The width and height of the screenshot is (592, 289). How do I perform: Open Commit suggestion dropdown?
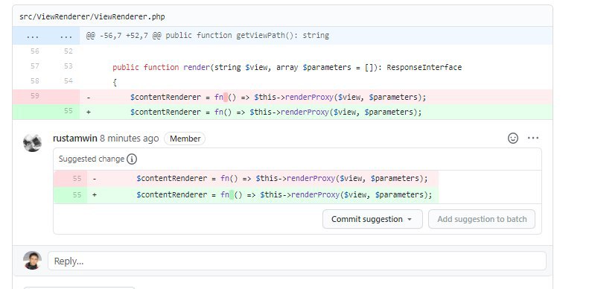[372, 219]
